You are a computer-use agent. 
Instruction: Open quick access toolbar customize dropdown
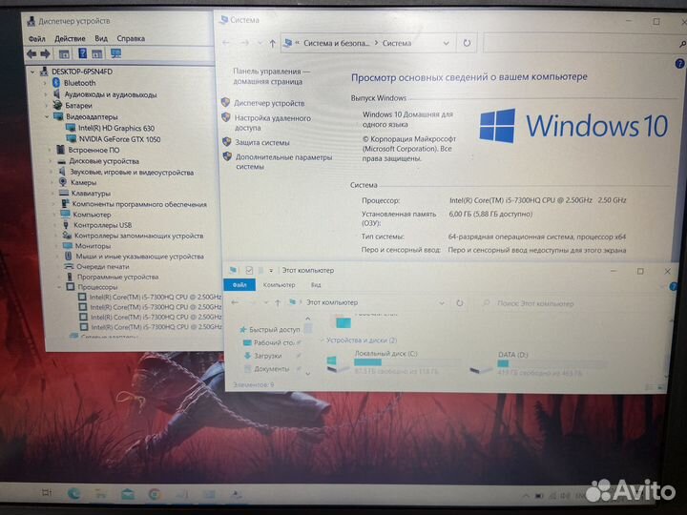click(271, 271)
